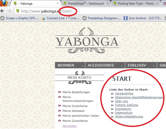The height and width of the screenshot is (129, 166).
Task: Open Meine Bestellungen
Action: (x=76, y=92)
